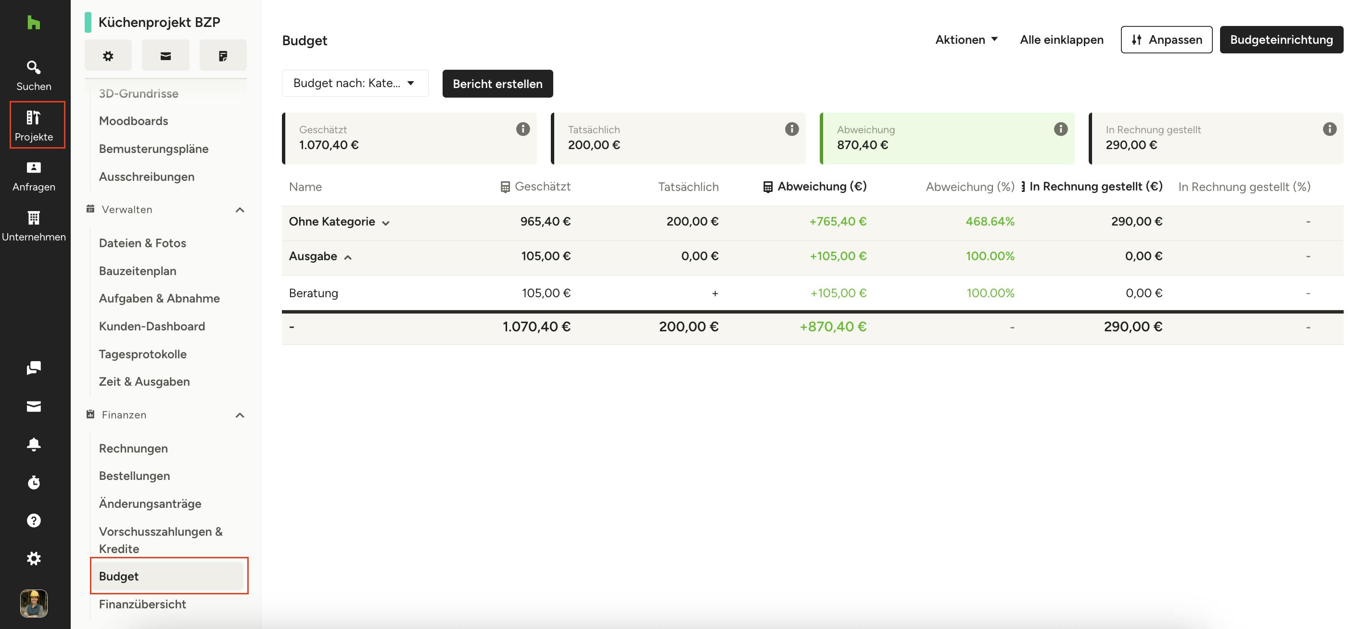This screenshot has width=1348, height=629.
Task: Click the Bericht erstellen button
Action: (497, 84)
